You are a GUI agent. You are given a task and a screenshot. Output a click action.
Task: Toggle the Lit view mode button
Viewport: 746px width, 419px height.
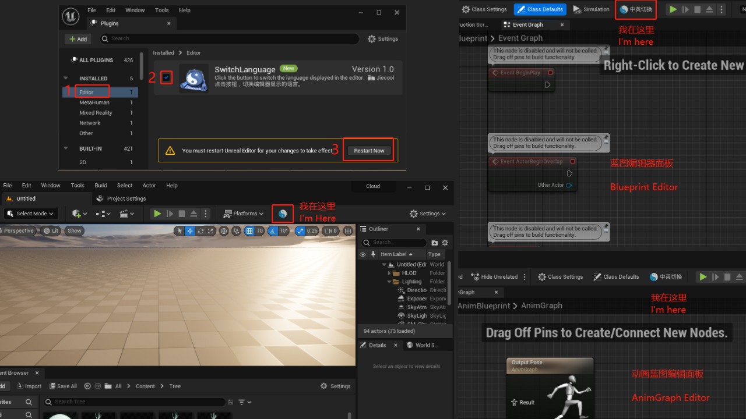coord(51,230)
